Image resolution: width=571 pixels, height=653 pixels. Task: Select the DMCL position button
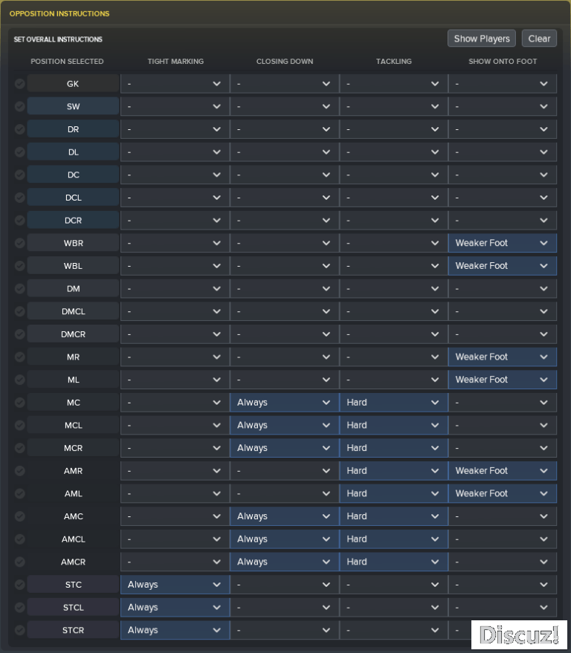click(73, 311)
